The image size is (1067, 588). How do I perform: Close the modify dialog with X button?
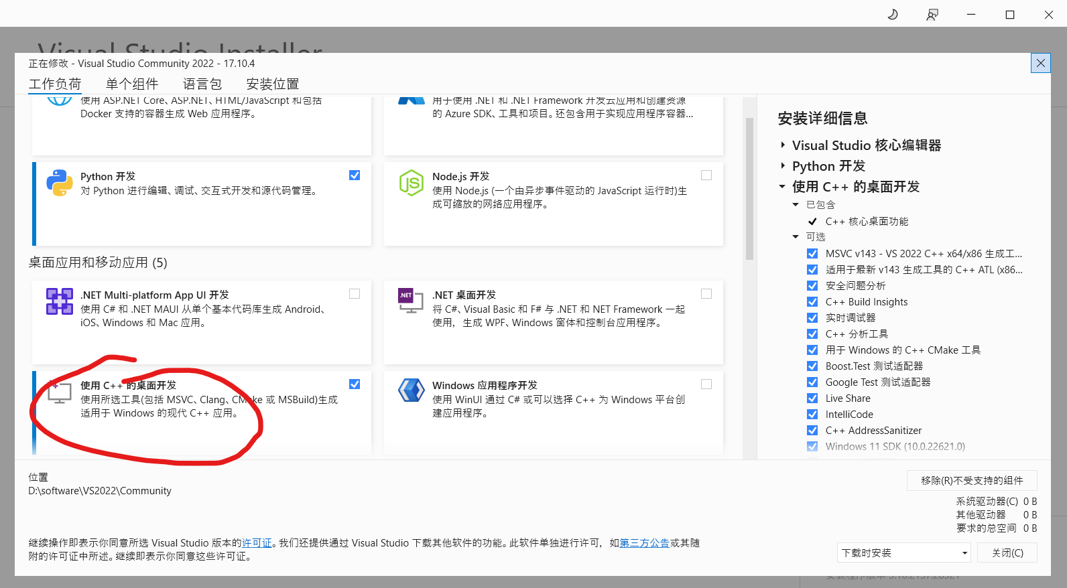[1040, 63]
